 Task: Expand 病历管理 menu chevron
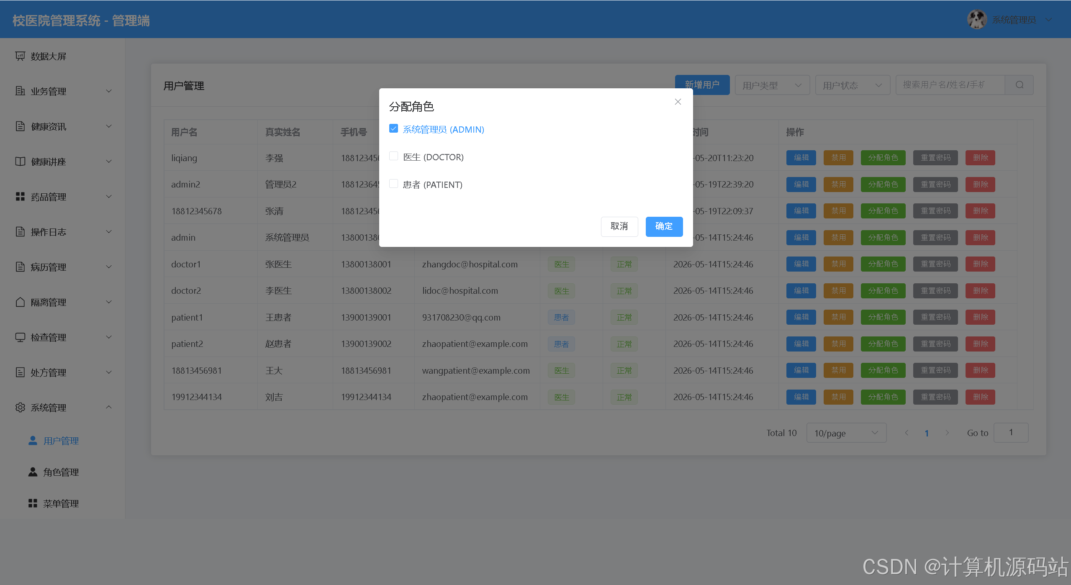tap(109, 267)
